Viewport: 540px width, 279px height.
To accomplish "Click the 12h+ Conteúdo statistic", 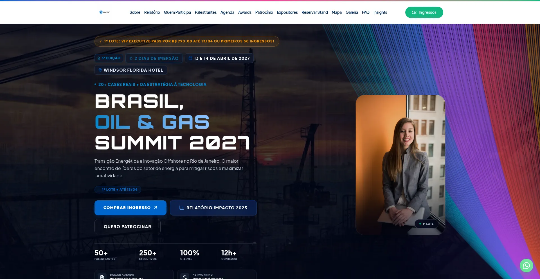I will click(229, 255).
